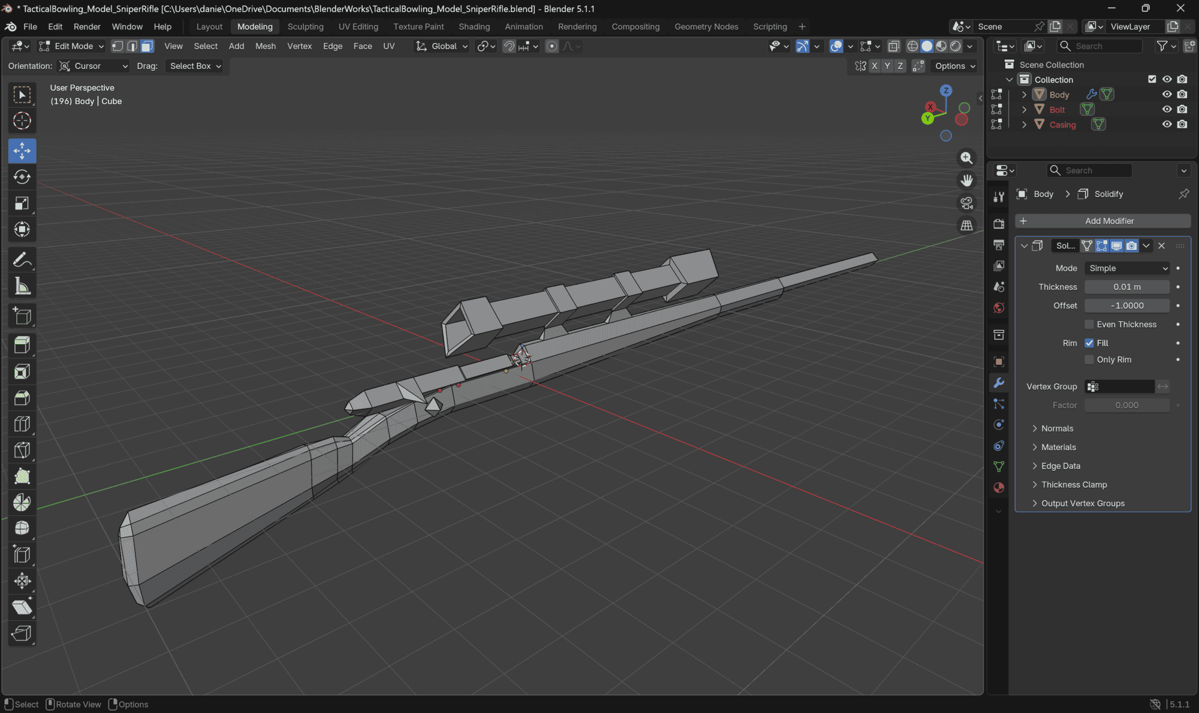This screenshot has width=1199, height=713.
Task: Toggle X axis mirror button
Action: (x=875, y=66)
